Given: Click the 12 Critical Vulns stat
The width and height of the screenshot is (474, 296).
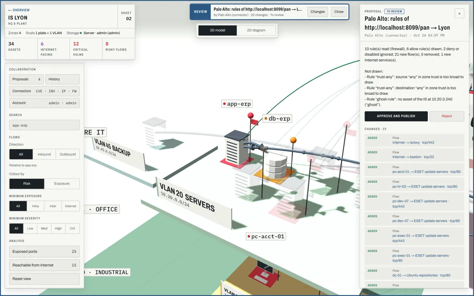Looking at the screenshot, I should pos(86,49).
